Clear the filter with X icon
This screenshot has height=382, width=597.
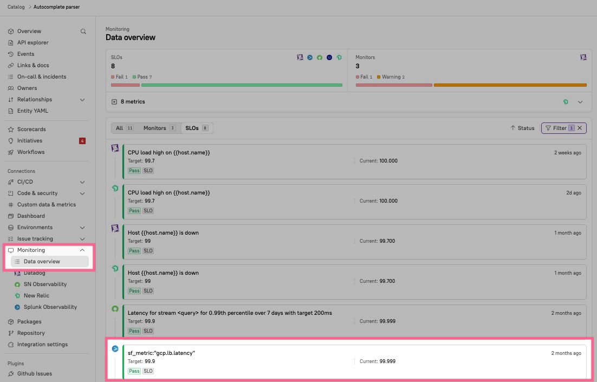coord(580,128)
